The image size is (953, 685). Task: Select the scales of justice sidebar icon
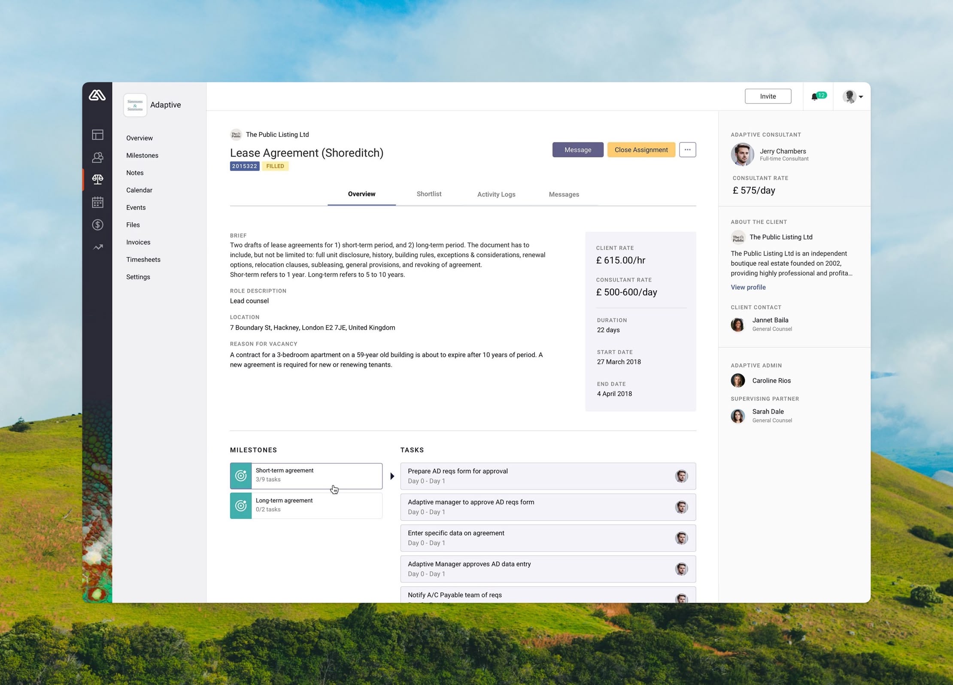(x=97, y=179)
